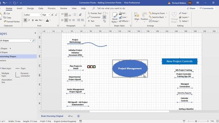Switch to the Data tab
Screen dimensions: 219x123
41,8
